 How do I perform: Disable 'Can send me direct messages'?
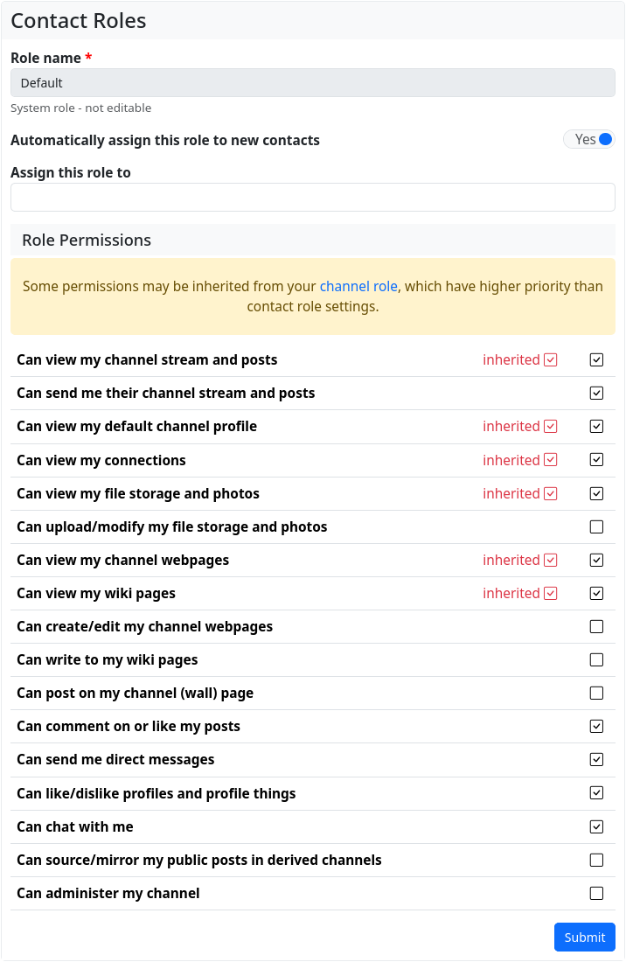pos(596,760)
